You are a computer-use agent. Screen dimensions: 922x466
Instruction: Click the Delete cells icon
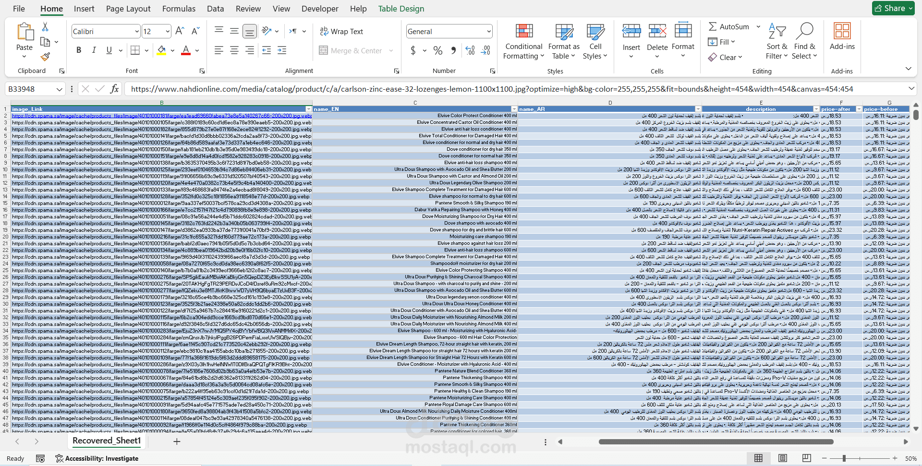coord(657,31)
